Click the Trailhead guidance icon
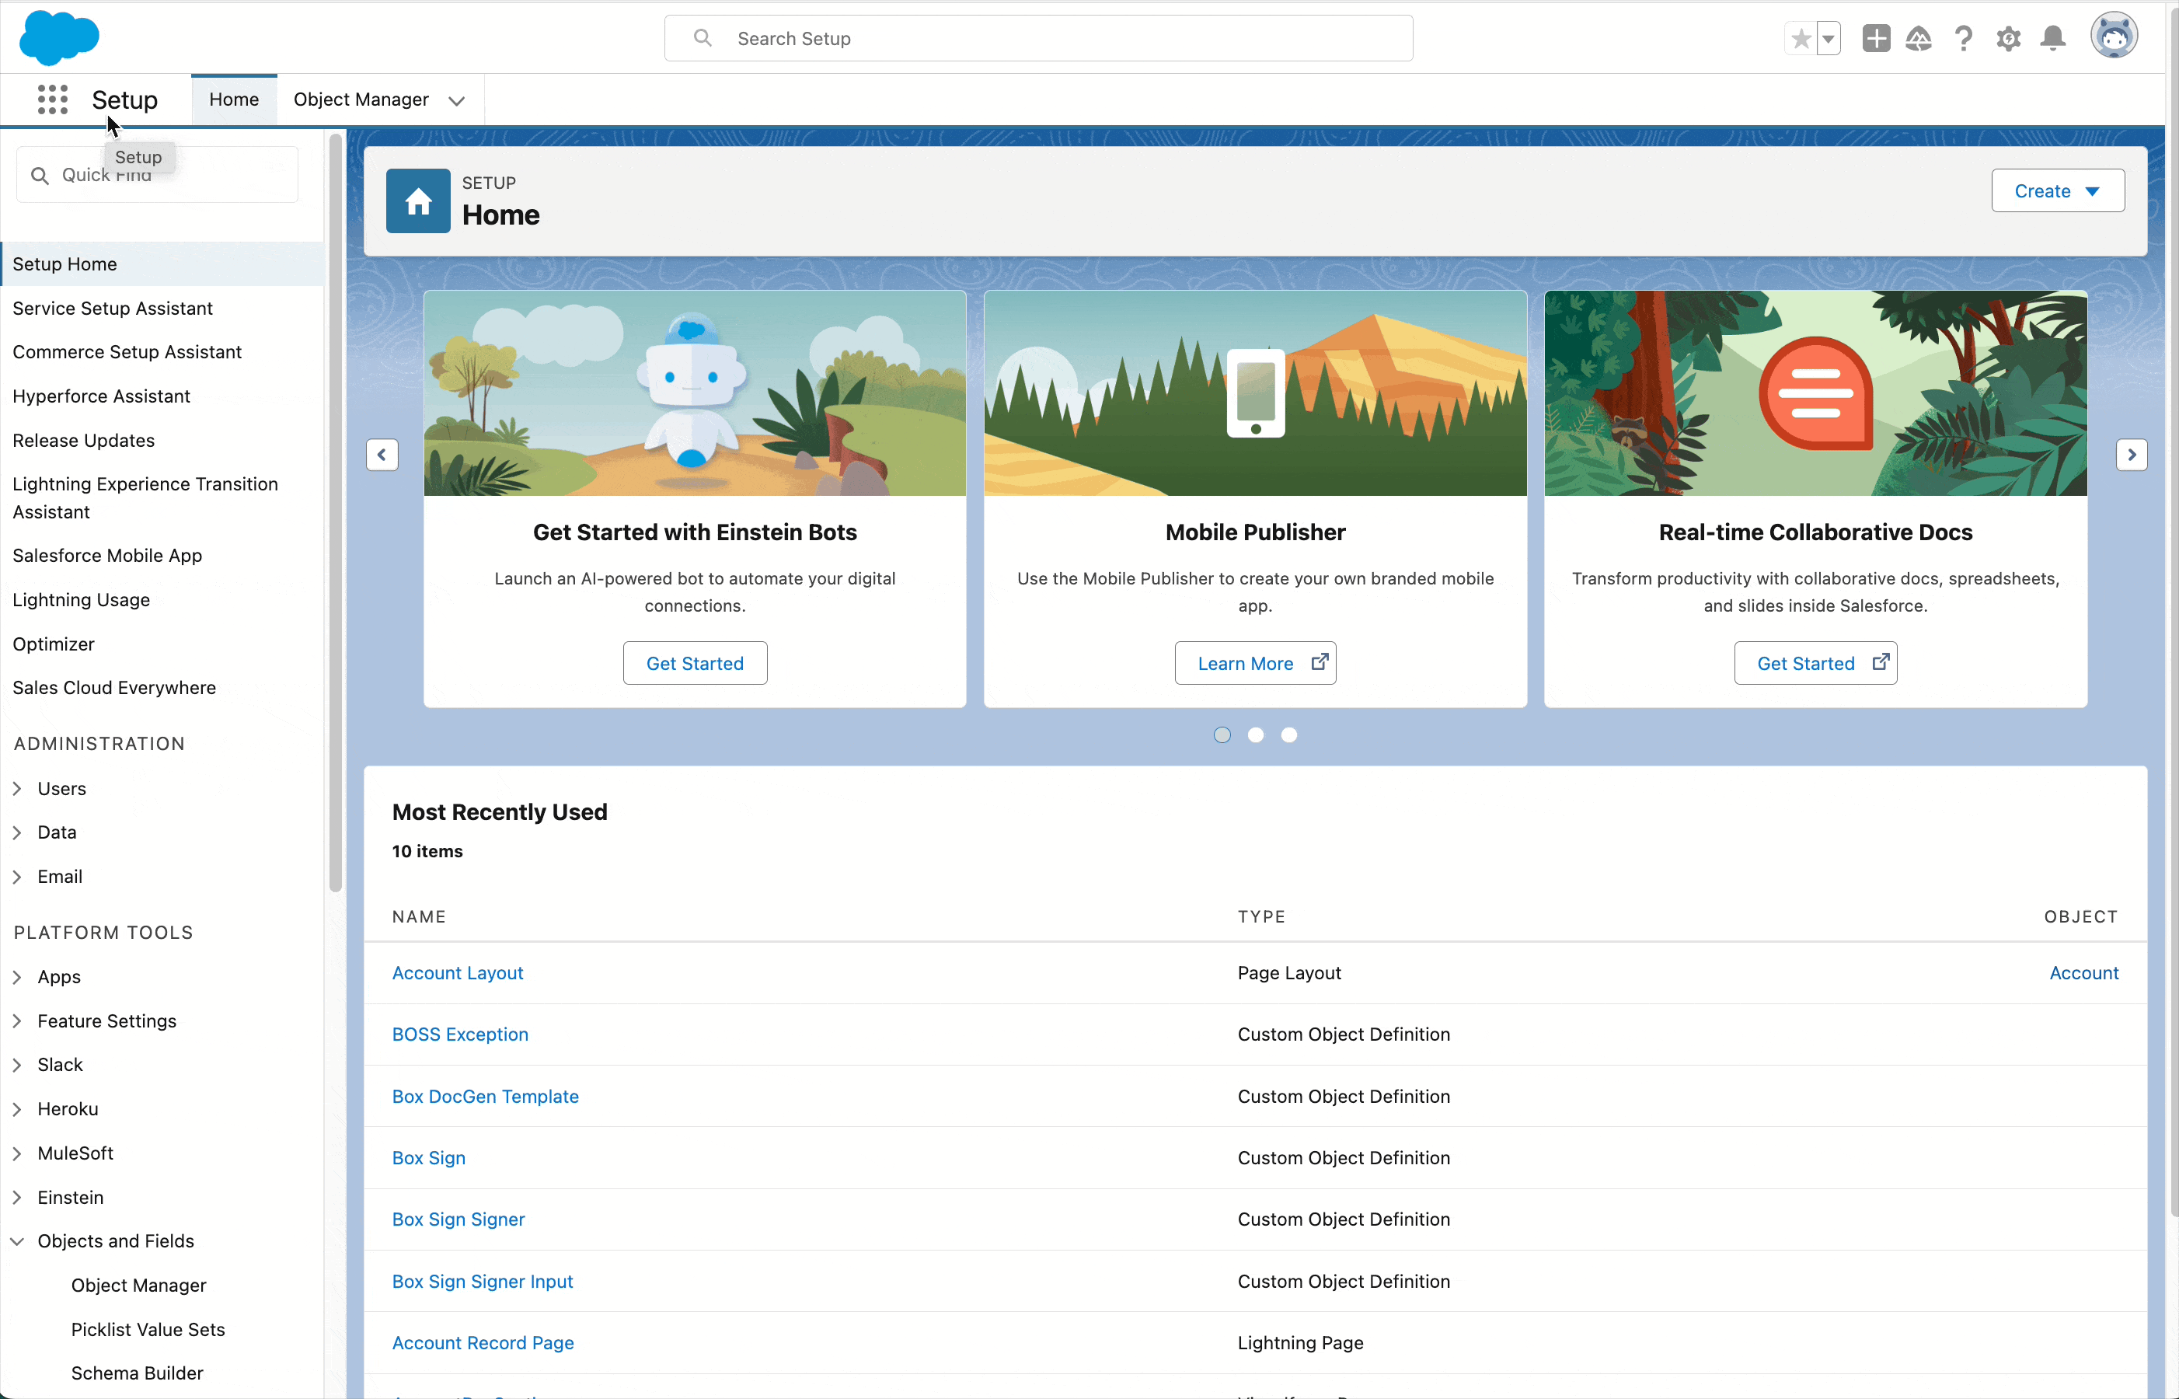 point(1919,38)
